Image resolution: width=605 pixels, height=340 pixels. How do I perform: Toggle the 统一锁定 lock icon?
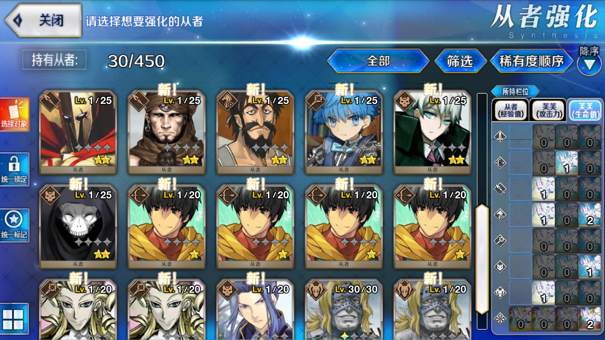point(14,170)
